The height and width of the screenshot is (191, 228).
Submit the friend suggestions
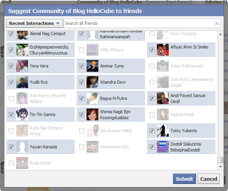coord(185,179)
